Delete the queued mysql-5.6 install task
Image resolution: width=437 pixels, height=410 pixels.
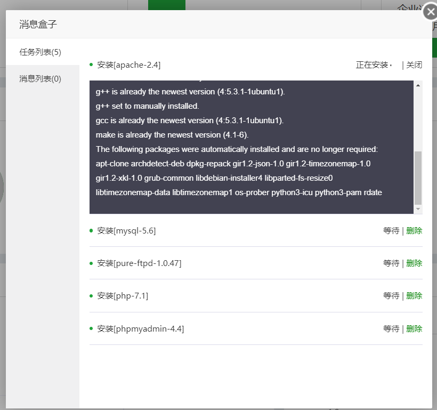[414, 231]
